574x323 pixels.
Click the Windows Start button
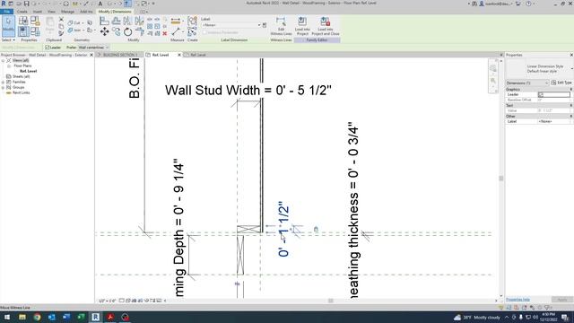7,317
